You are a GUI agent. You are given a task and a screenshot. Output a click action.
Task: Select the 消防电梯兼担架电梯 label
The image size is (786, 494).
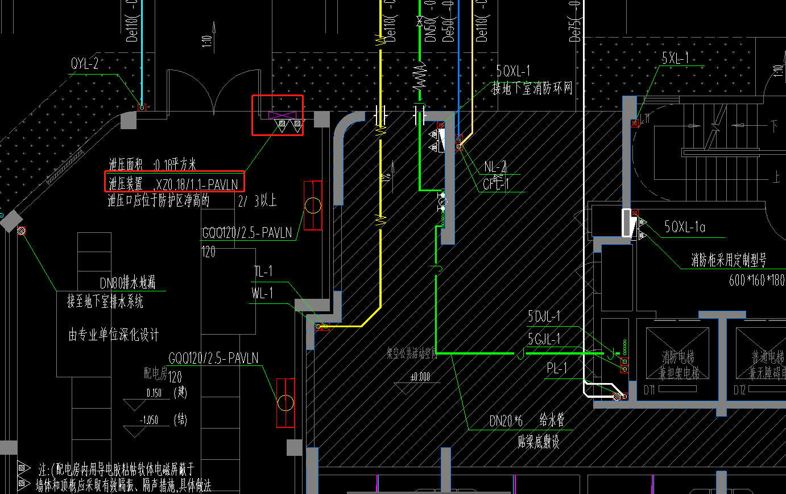point(680,365)
